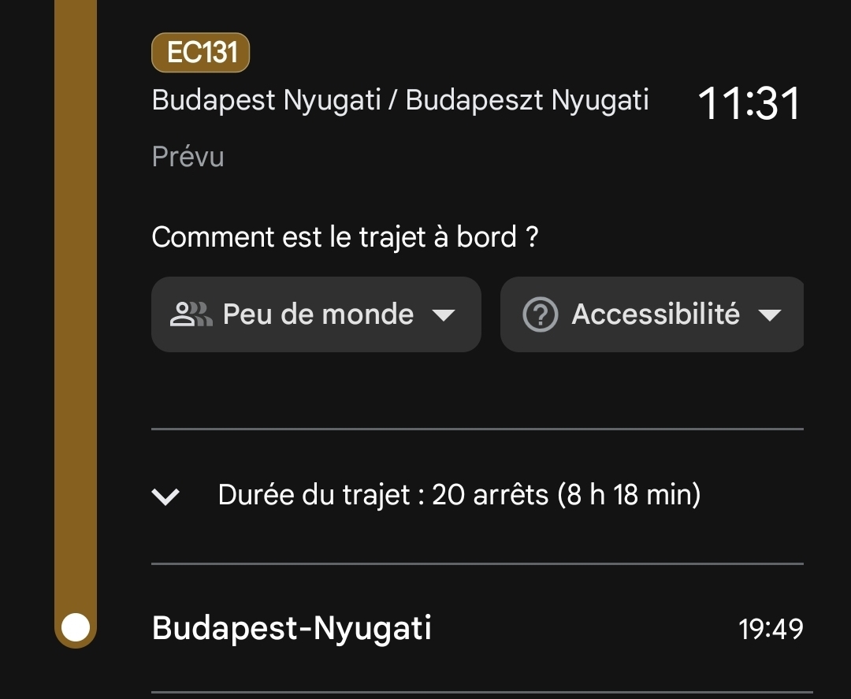
Task: Select the Accessibilité label
Action: click(x=656, y=314)
